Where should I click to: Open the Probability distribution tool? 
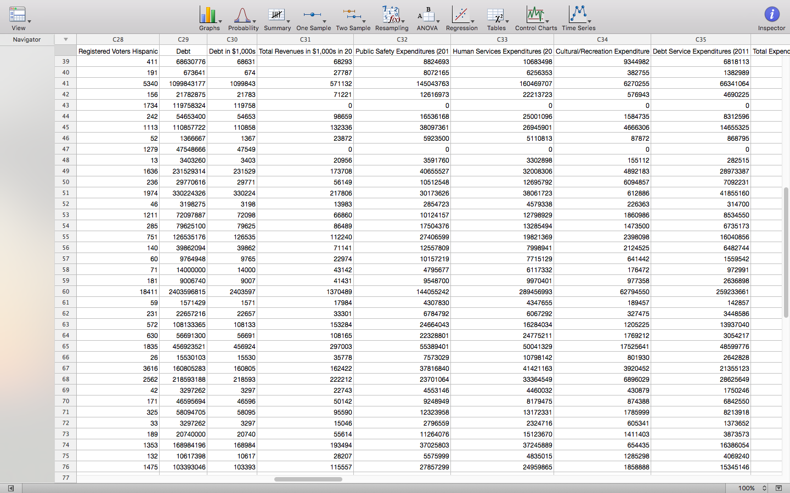(242, 15)
